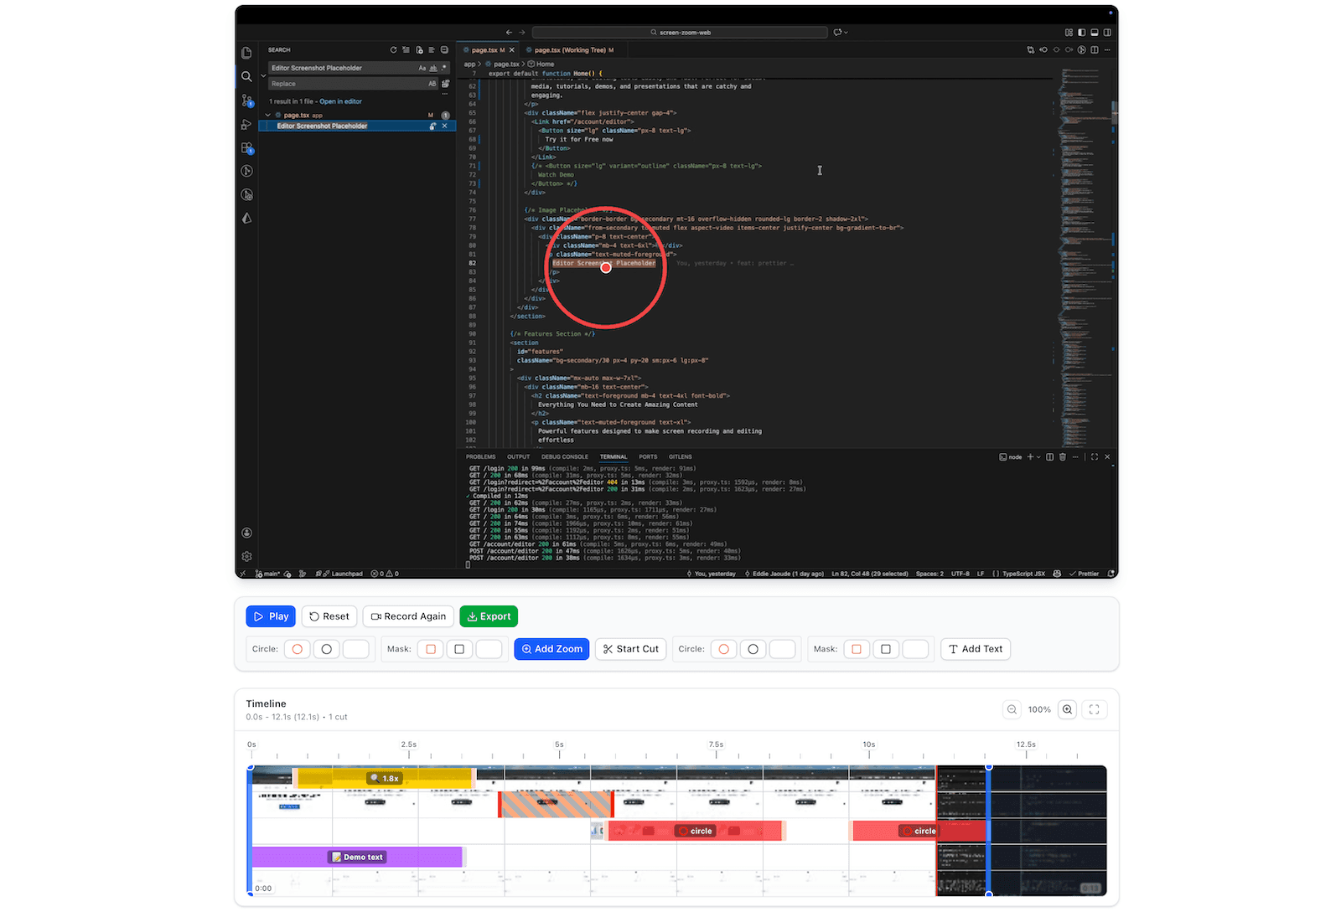Click the Split Editor icon in the editor toolbar
This screenshot has height=917, width=1341.
pyautogui.click(x=1094, y=49)
